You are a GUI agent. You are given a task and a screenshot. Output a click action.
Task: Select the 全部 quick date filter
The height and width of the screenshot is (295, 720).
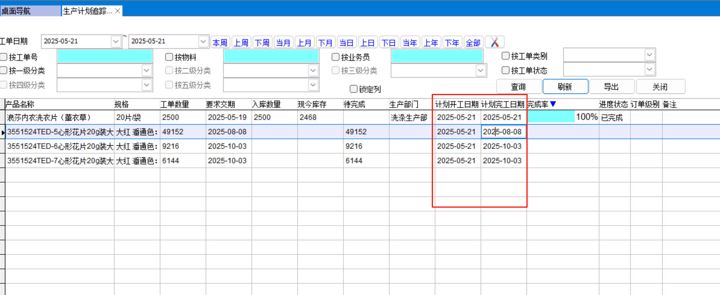point(473,43)
